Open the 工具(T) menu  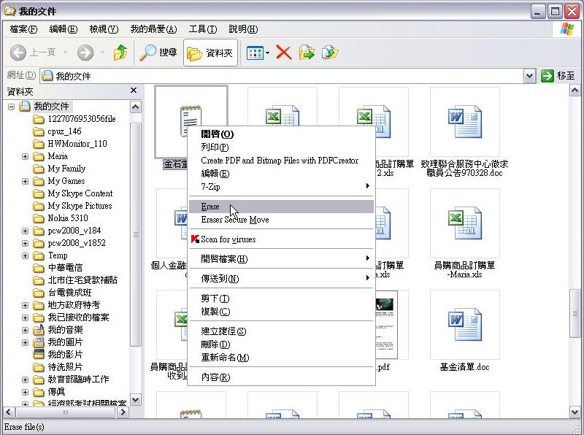203,29
